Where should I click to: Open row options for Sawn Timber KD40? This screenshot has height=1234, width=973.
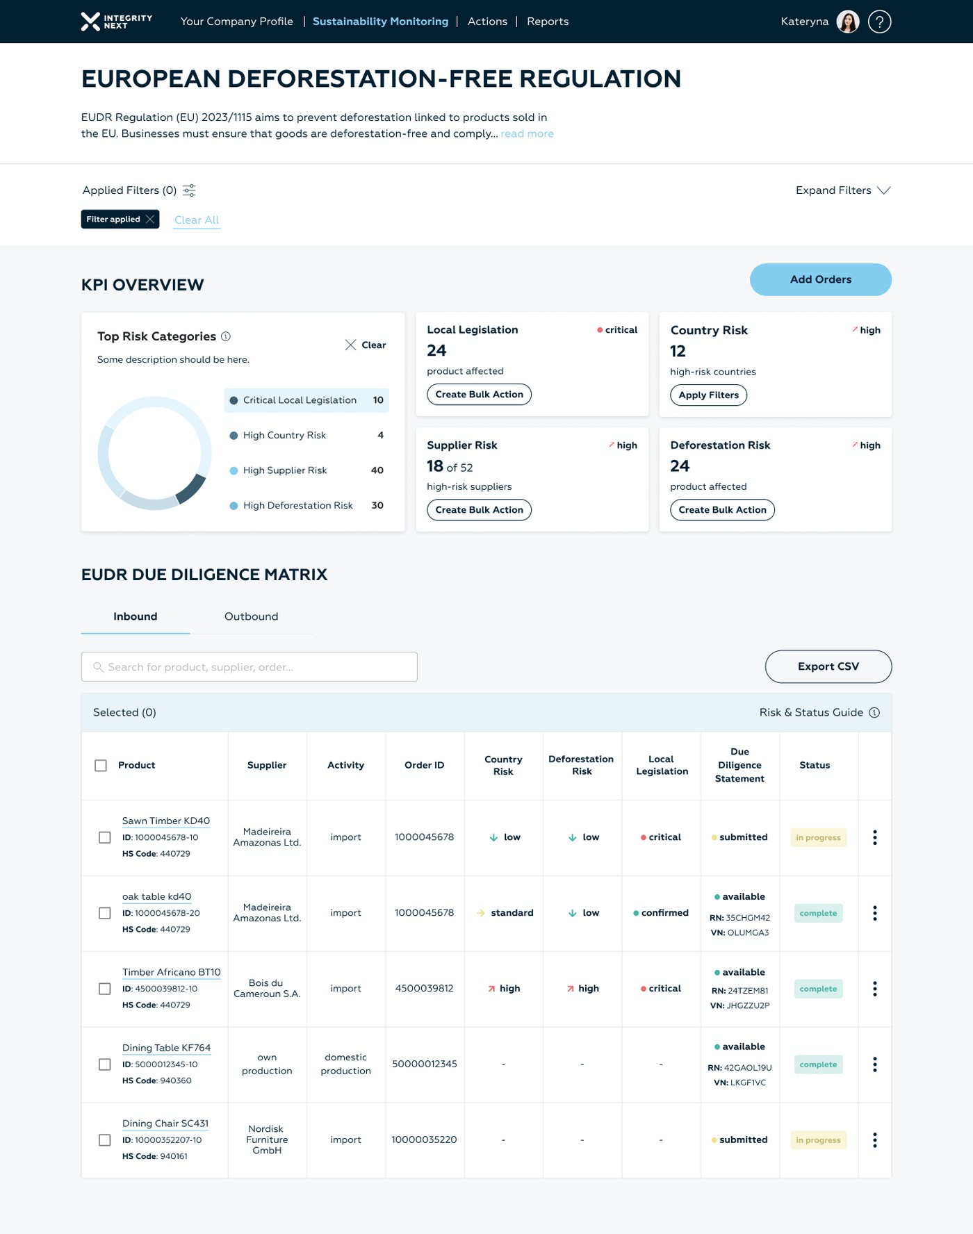point(874,837)
